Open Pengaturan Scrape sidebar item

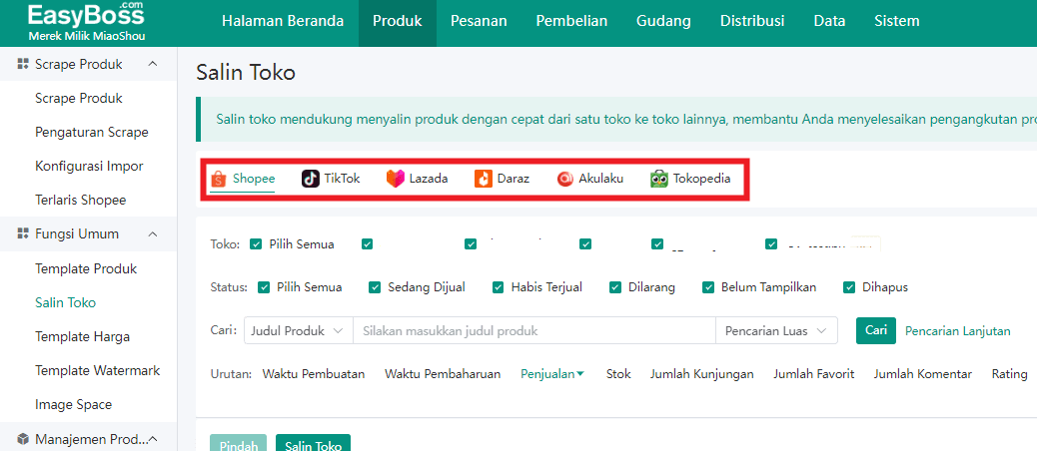[91, 132]
